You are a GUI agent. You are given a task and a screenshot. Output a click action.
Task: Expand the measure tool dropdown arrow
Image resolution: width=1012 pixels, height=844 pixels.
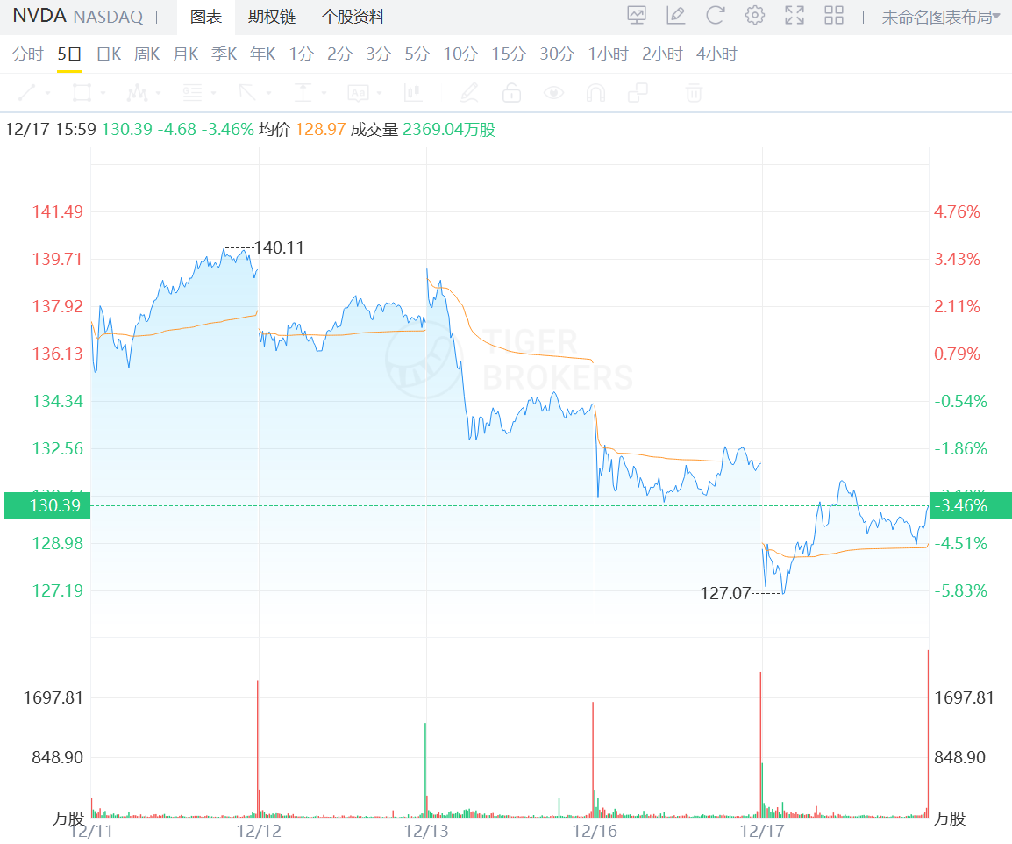[324, 94]
